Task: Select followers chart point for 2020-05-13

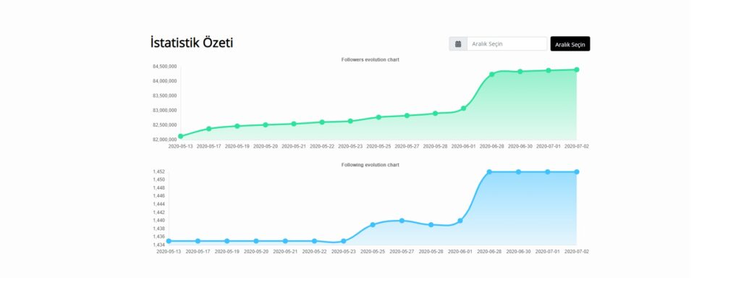Action: 180,136
